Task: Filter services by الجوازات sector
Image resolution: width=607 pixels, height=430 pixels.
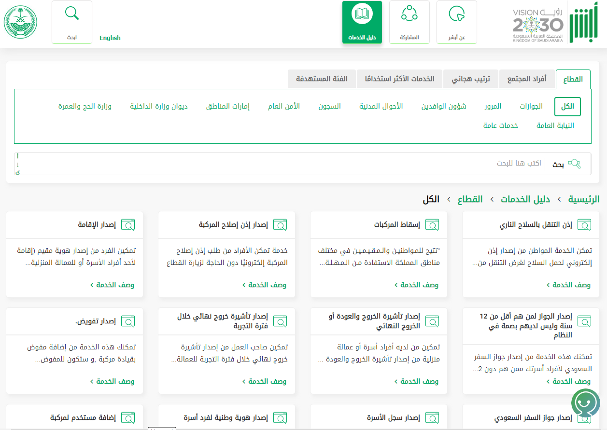Action: (x=531, y=106)
